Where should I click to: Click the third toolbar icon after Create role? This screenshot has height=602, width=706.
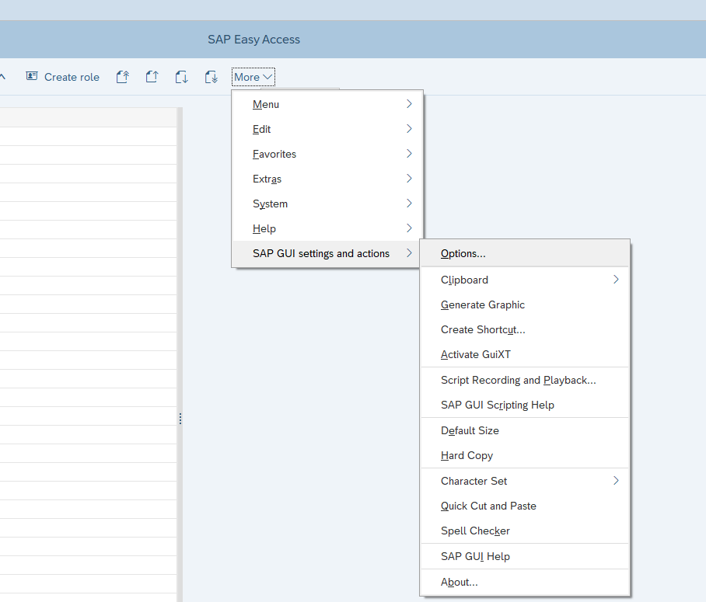[181, 77]
